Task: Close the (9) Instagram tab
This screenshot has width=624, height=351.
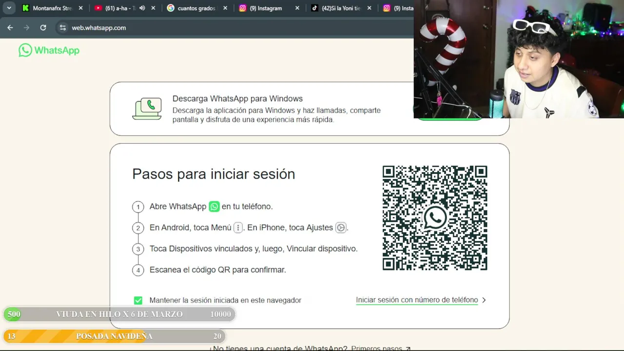Action: tap(297, 8)
